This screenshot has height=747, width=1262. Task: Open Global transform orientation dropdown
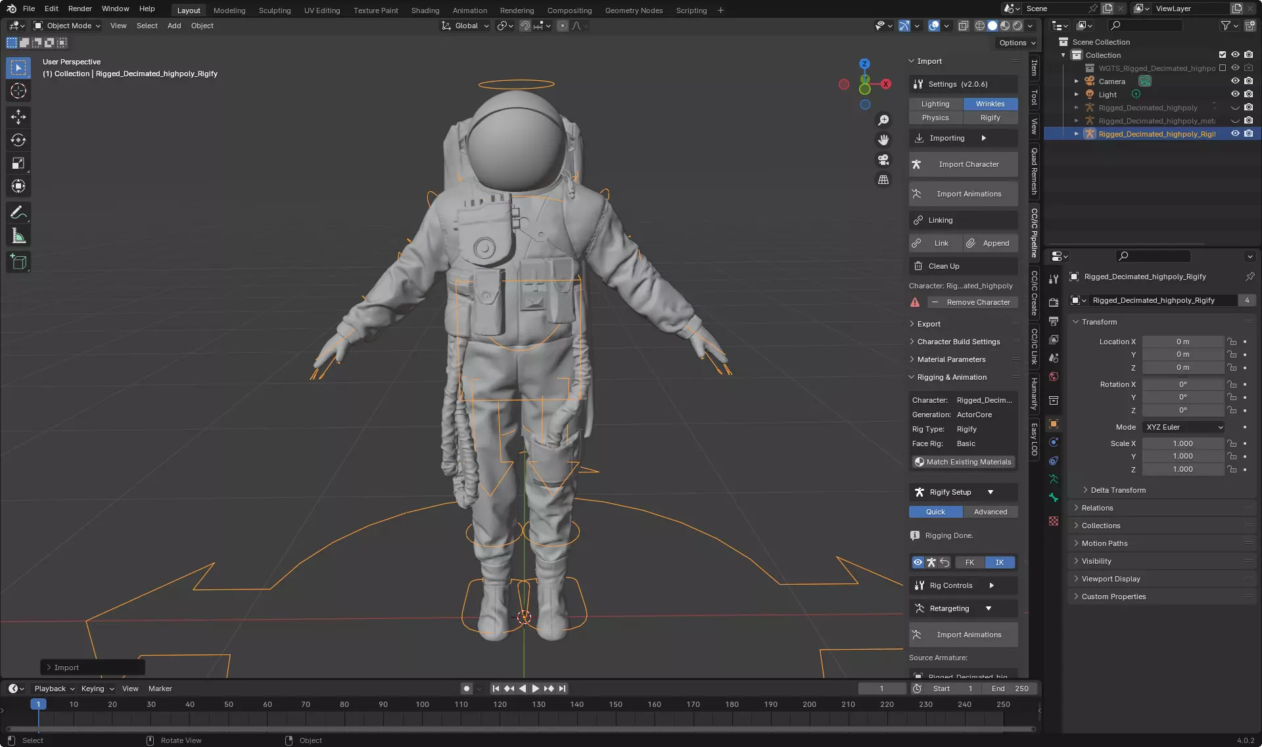(x=465, y=26)
